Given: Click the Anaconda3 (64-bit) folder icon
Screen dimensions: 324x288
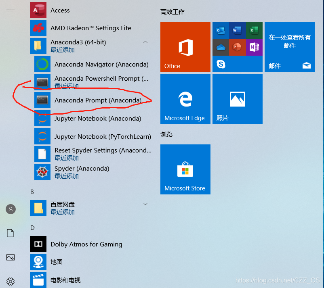Looking at the screenshot, I should click(x=38, y=46).
